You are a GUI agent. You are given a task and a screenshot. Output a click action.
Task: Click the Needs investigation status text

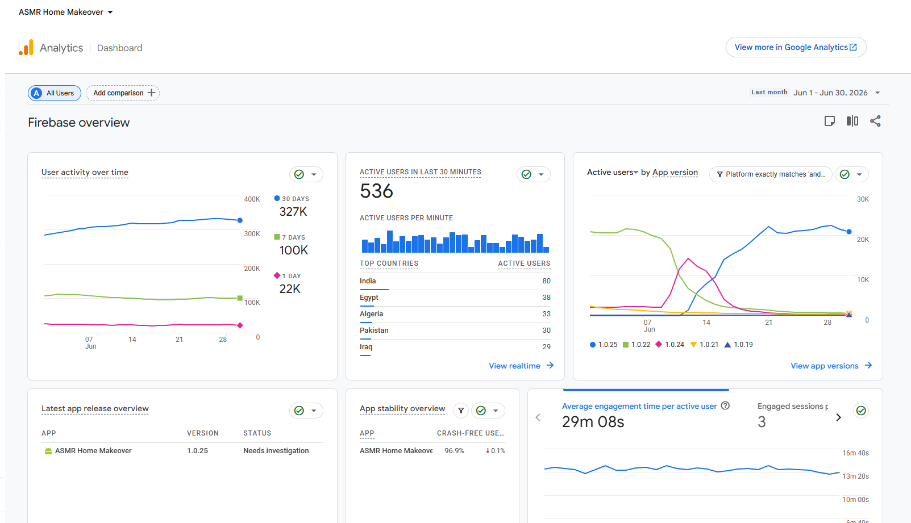point(276,451)
